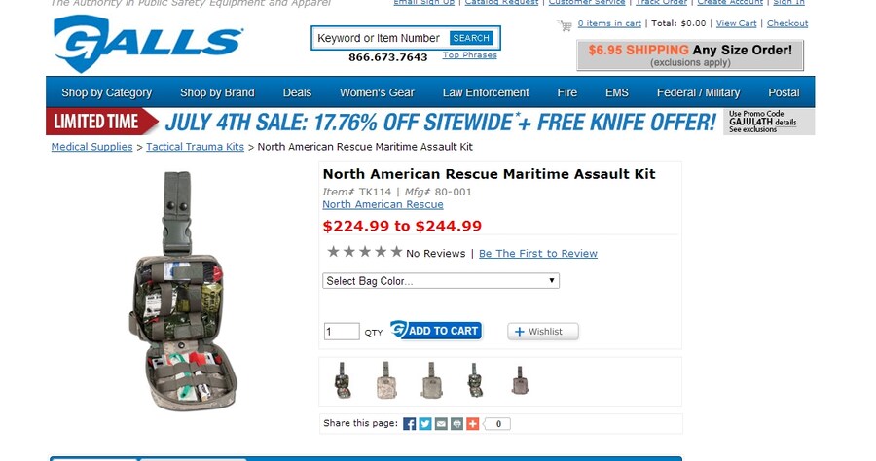The width and height of the screenshot is (876, 461).
Task: Open Shop by Brand menu
Action: (x=217, y=93)
